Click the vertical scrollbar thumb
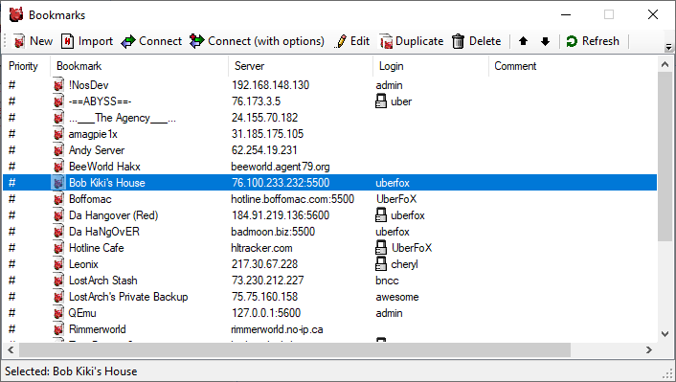This screenshot has width=676, height=382. coord(665,156)
